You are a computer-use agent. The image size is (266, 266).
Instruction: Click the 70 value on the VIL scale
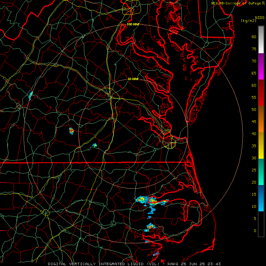tap(254, 61)
